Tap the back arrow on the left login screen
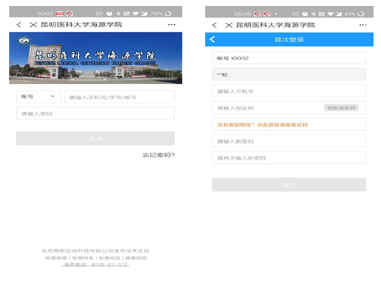 click(x=19, y=25)
